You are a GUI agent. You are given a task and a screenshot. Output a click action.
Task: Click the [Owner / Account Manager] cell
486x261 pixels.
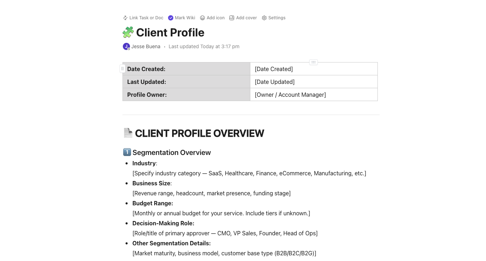point(290,95)
